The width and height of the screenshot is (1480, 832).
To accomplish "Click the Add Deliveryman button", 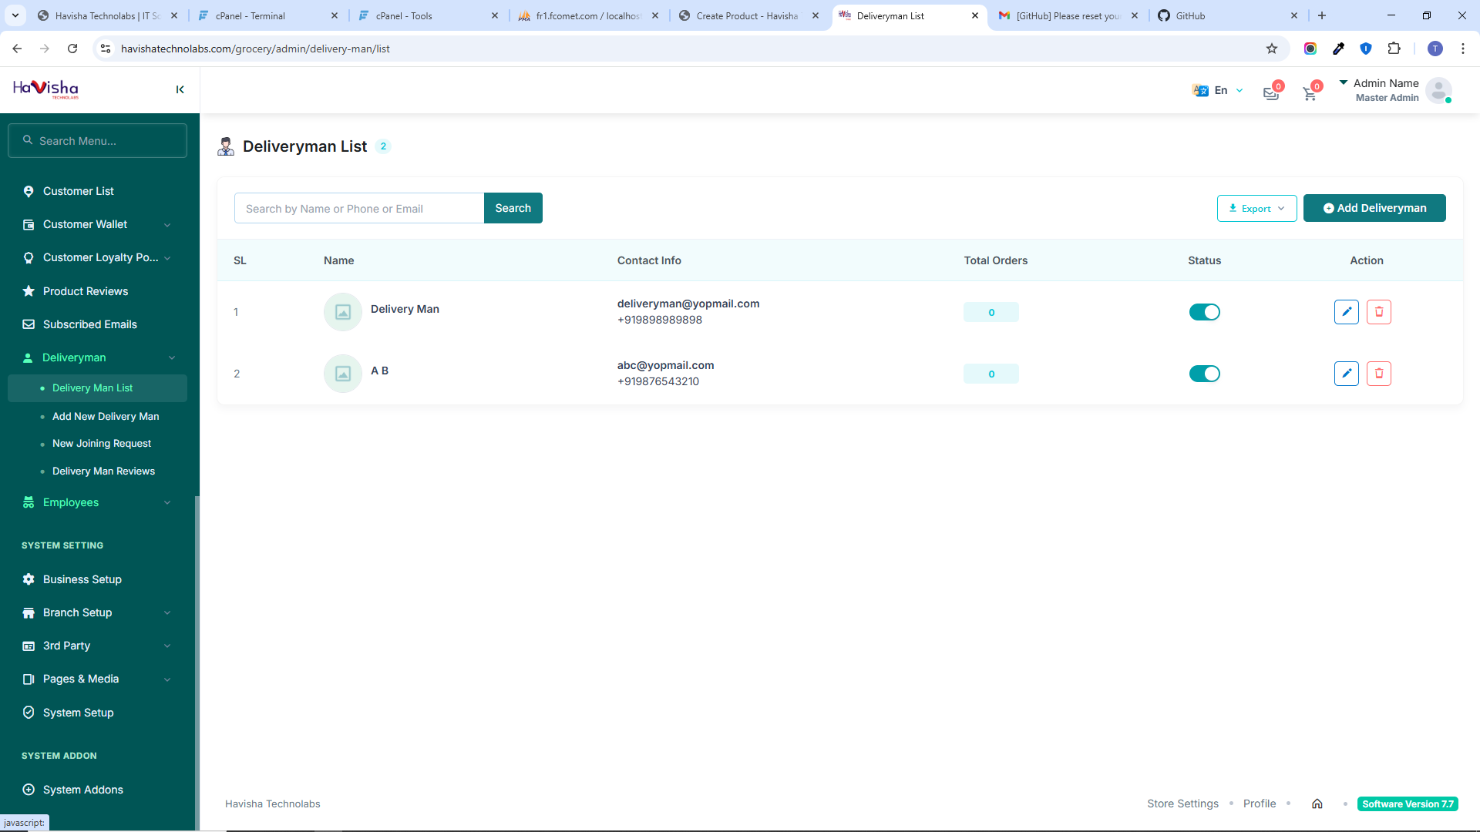I will 1374,208.
